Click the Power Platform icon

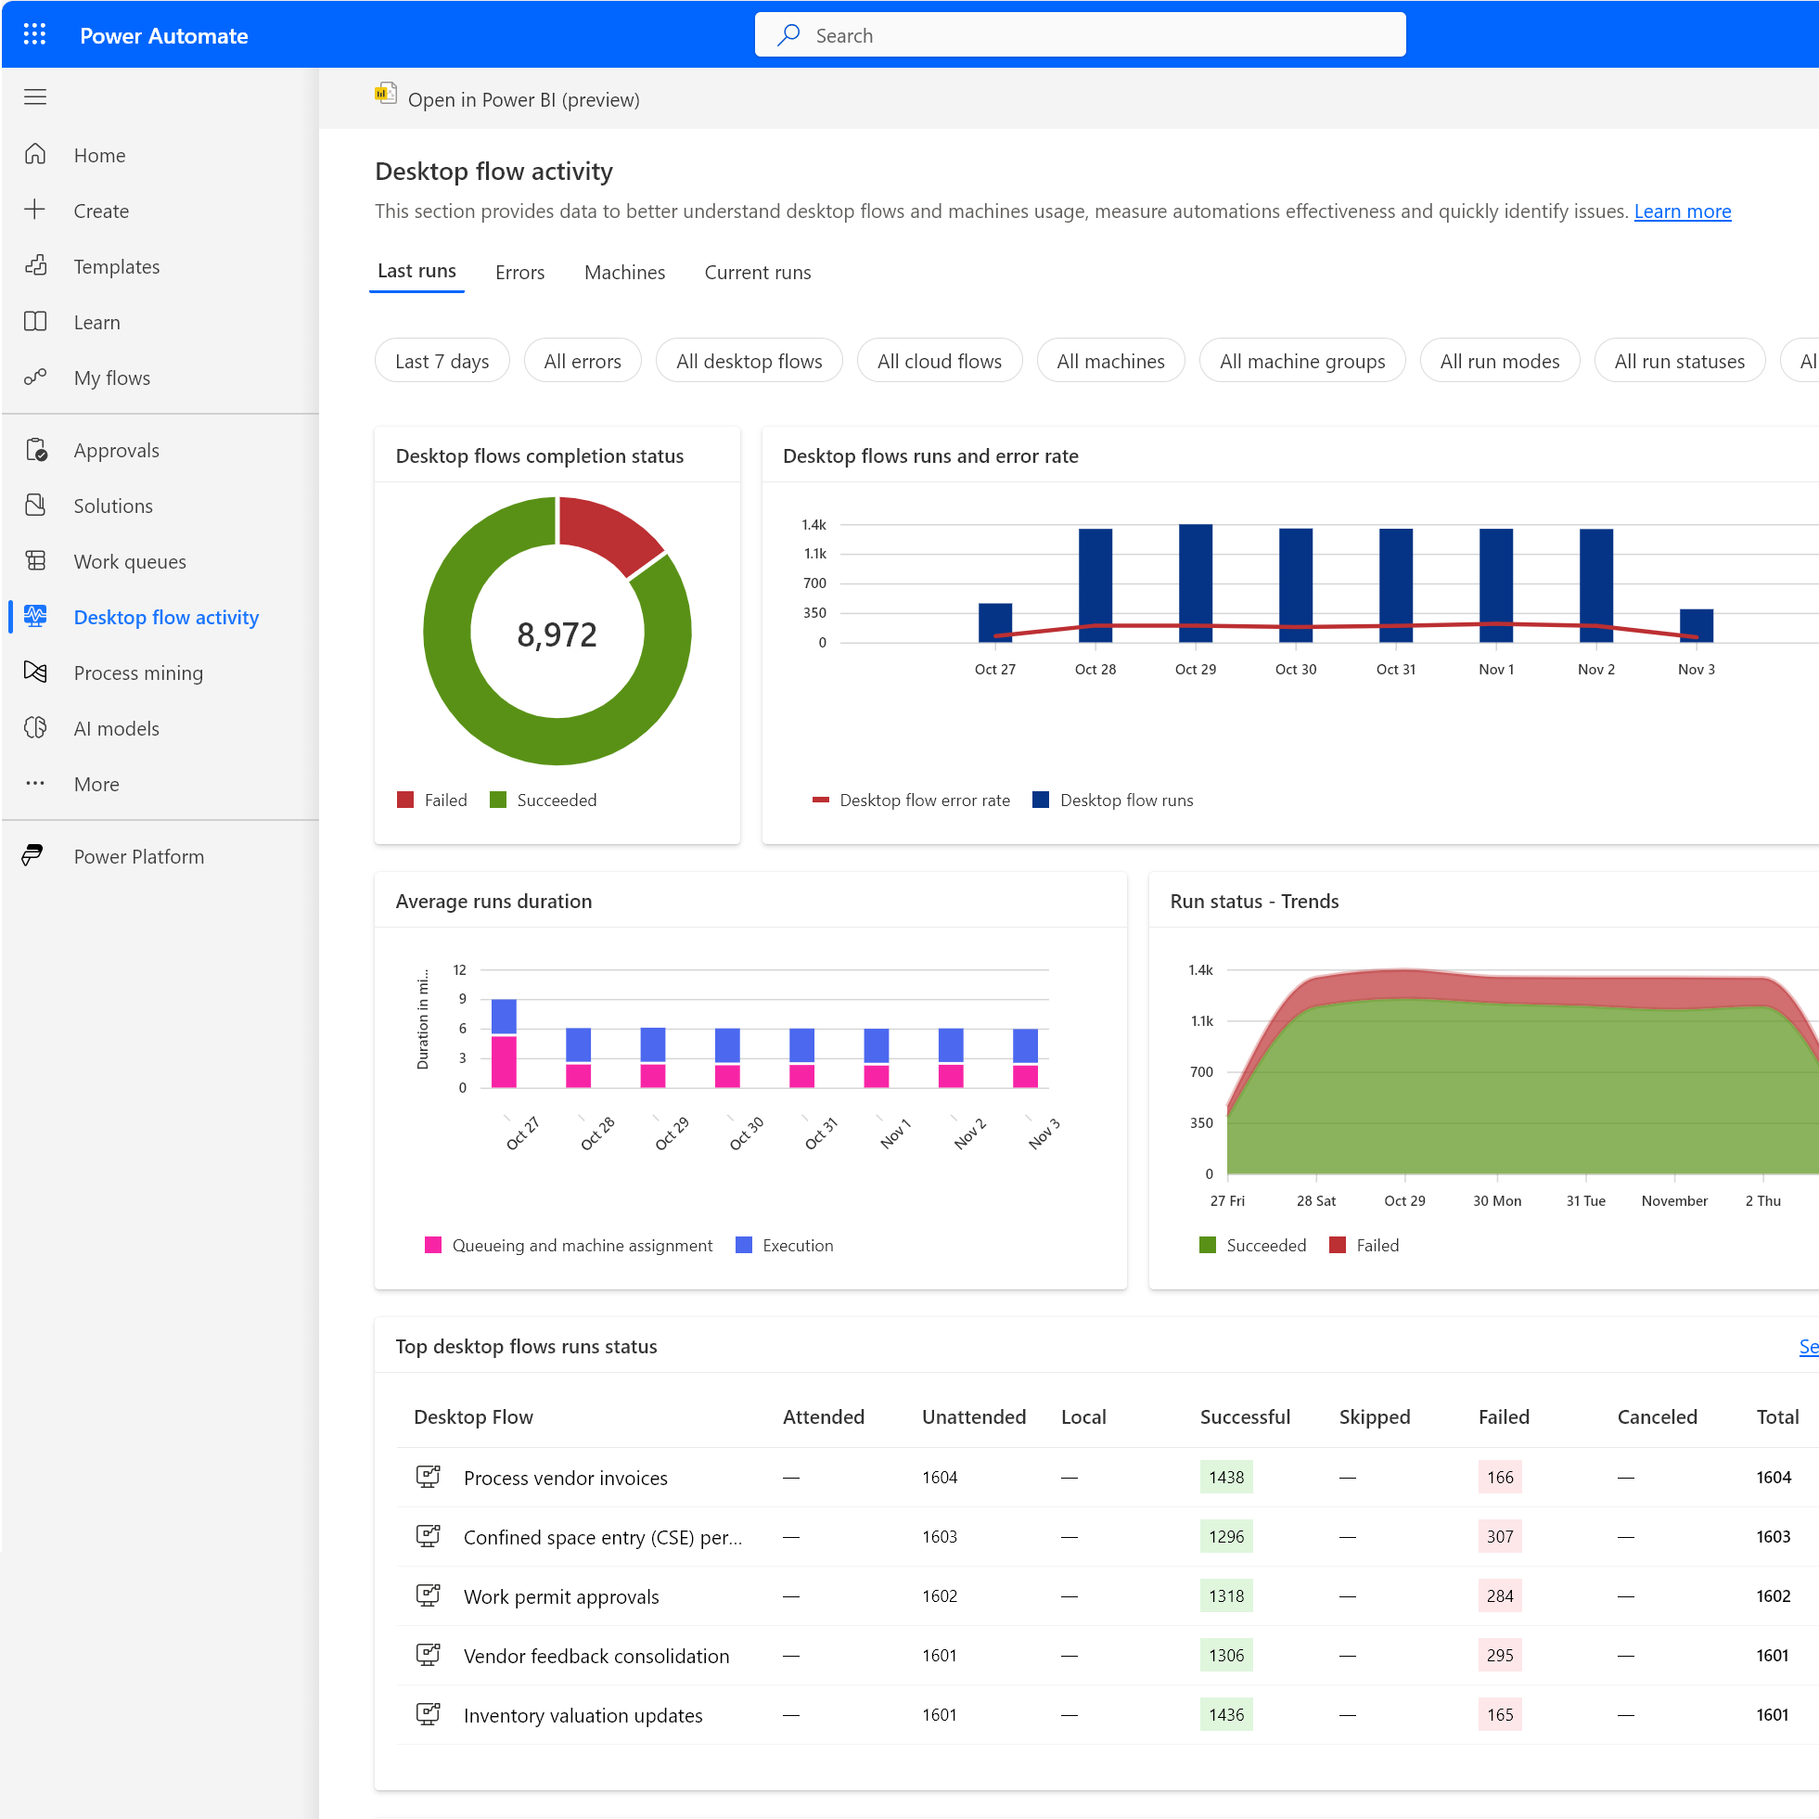click(x=34, y=855)
